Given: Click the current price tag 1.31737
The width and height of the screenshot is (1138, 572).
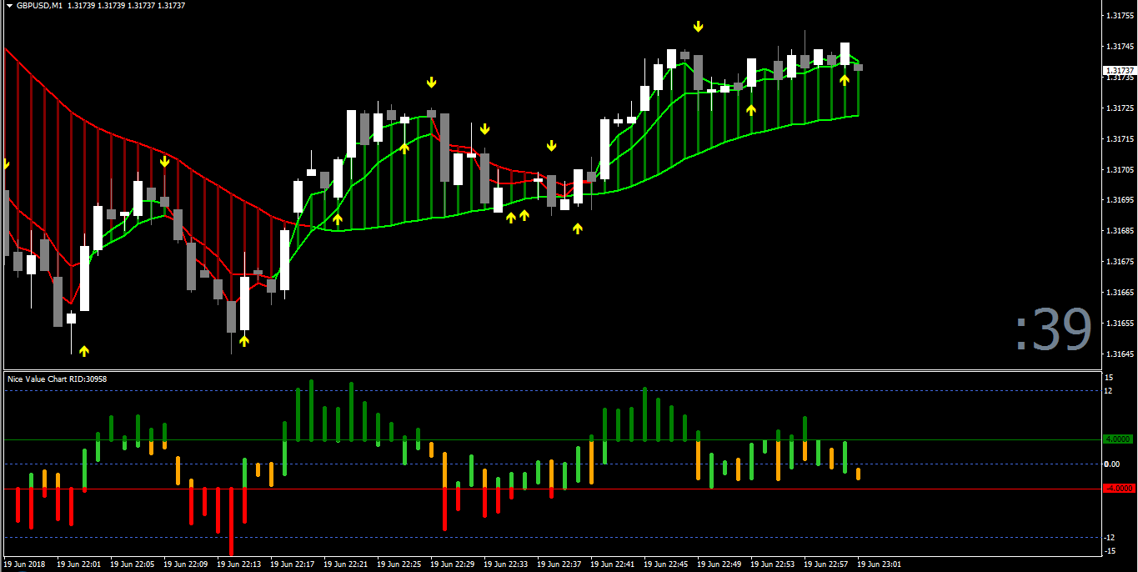Looking at the screenshot, I should (1120, 71).
